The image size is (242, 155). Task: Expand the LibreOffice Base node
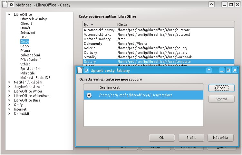coord(9,100)
